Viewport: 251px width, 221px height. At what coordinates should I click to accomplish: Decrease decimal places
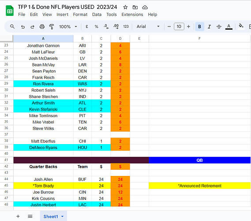(106, 27)
